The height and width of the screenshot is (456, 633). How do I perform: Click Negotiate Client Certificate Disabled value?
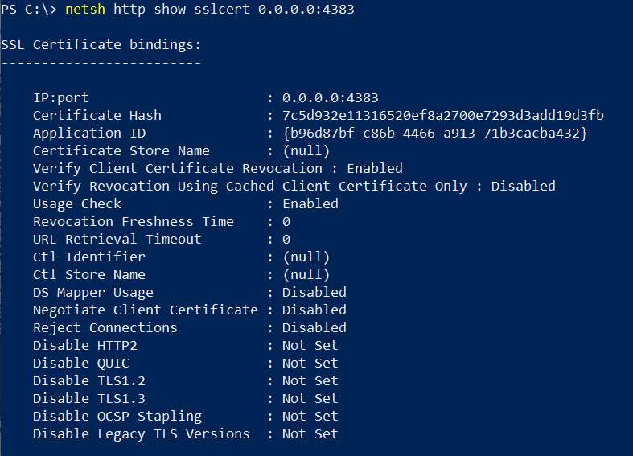pyautogui.click(x=314, y=310)
